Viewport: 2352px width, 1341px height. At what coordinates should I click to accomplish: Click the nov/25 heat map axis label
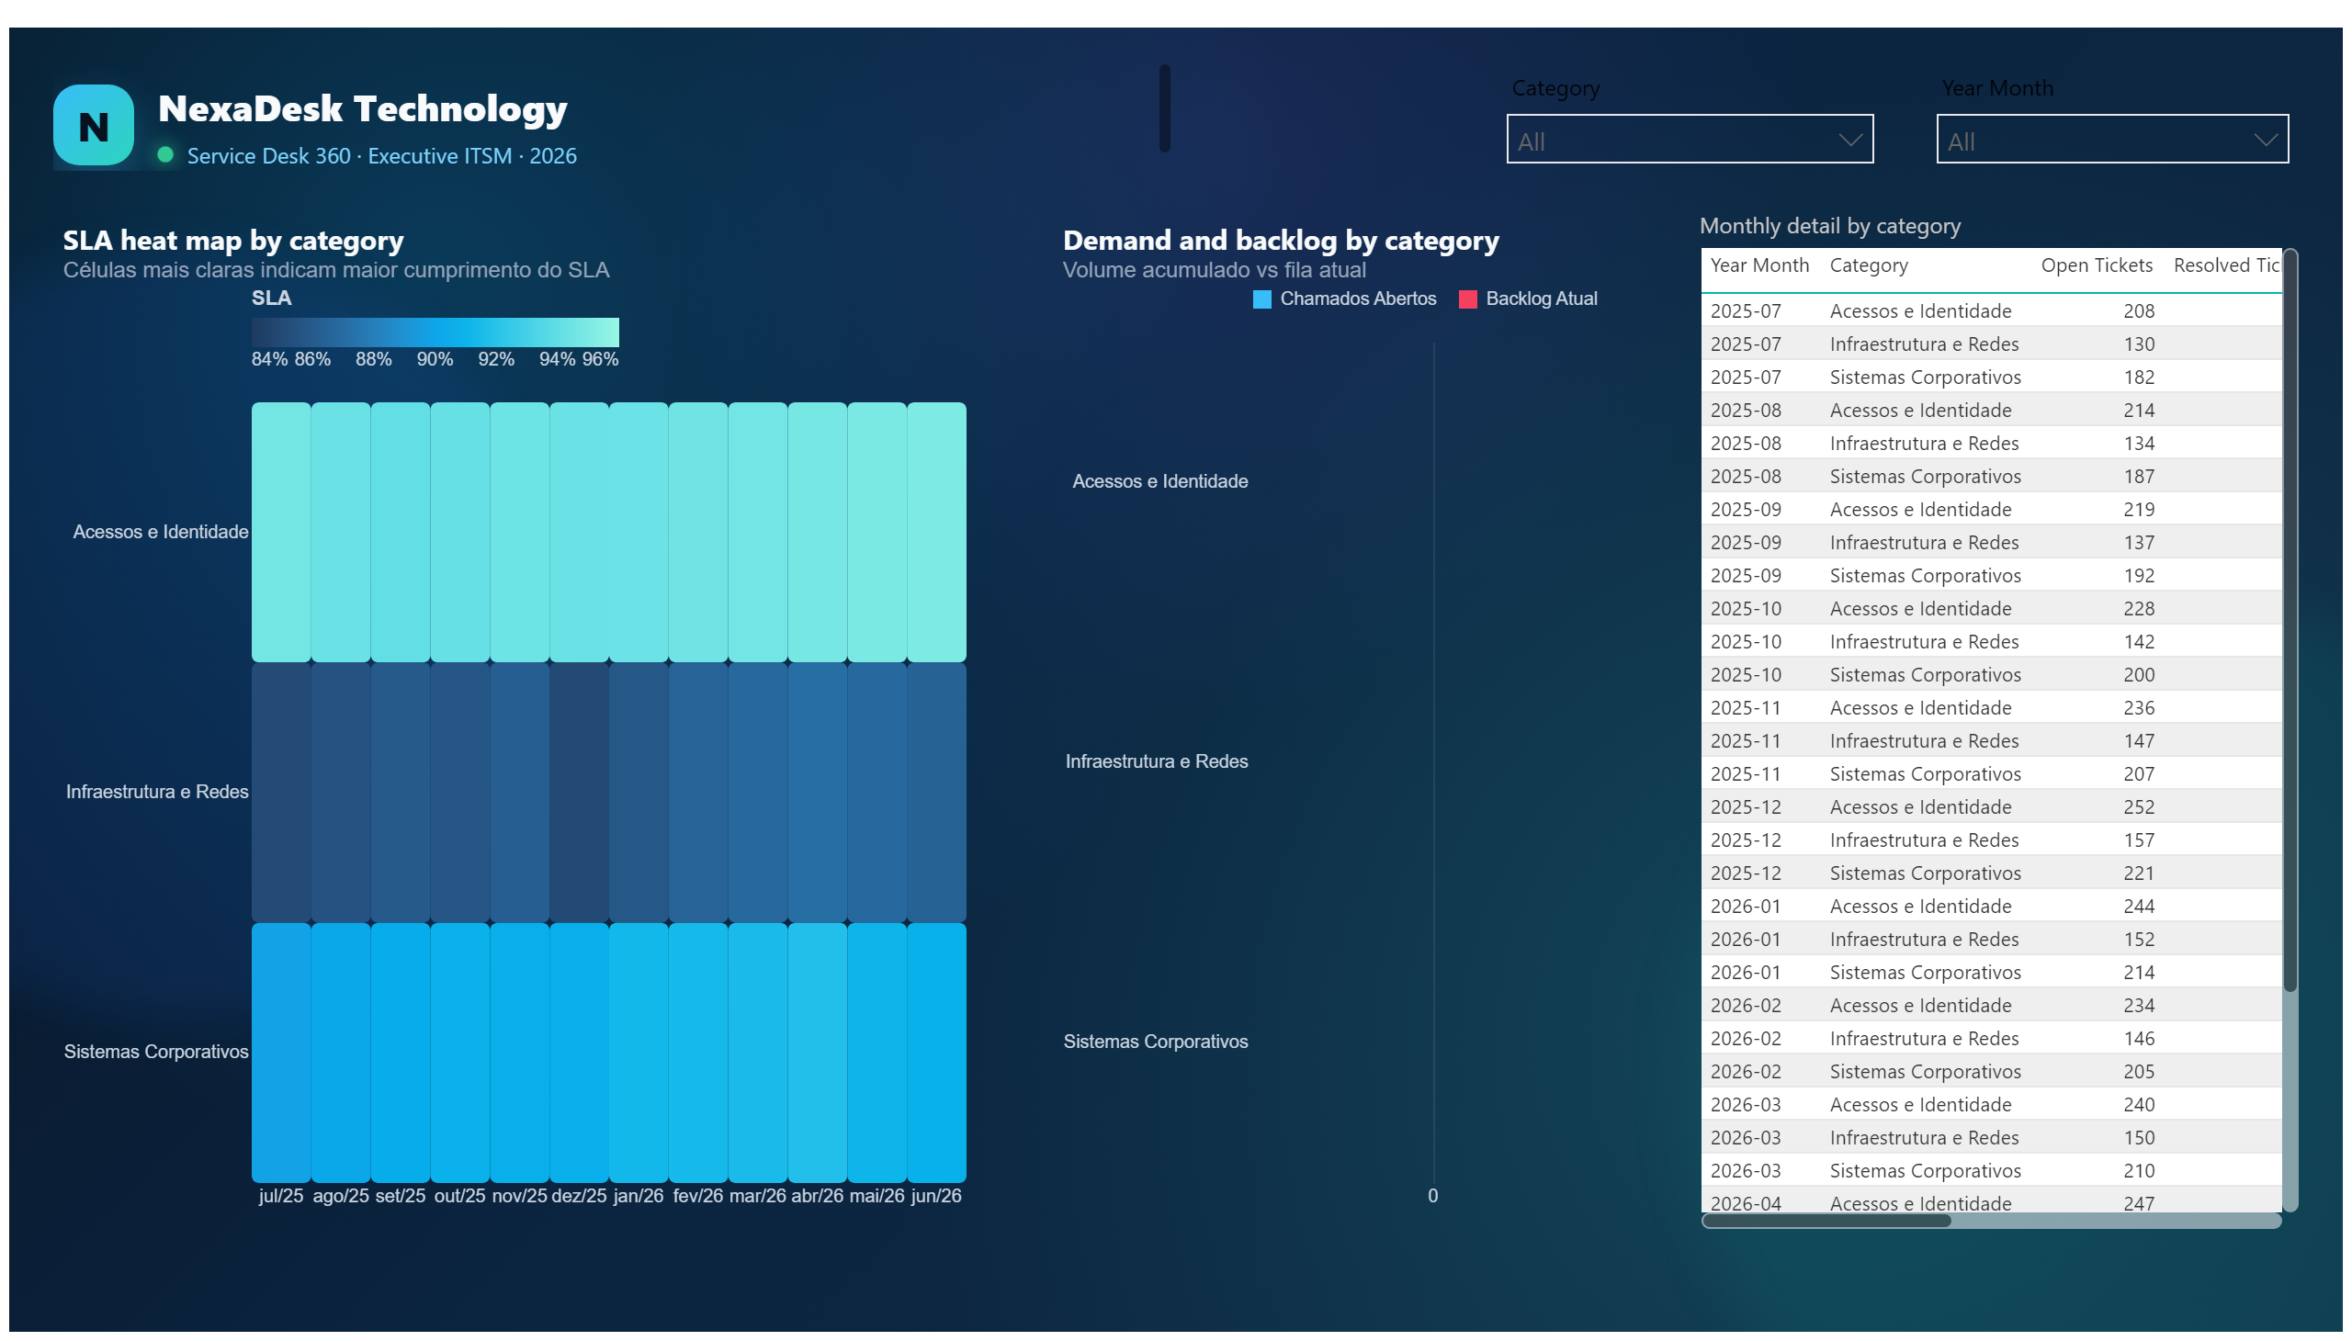click(x=519, y=1196)
